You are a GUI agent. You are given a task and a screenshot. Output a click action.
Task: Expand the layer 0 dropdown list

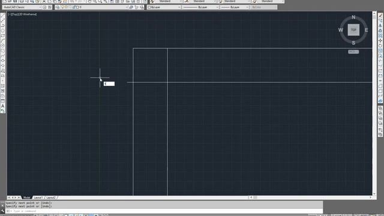point(127,7)
